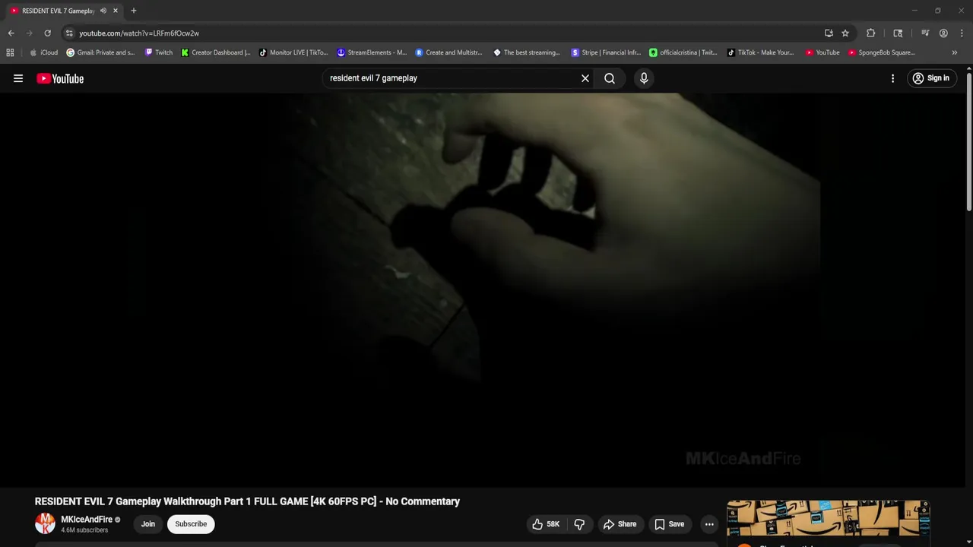The image size is (973, 547).
Task: Open the Creator Dashboard bookmark
Action: tap(216, 52)
